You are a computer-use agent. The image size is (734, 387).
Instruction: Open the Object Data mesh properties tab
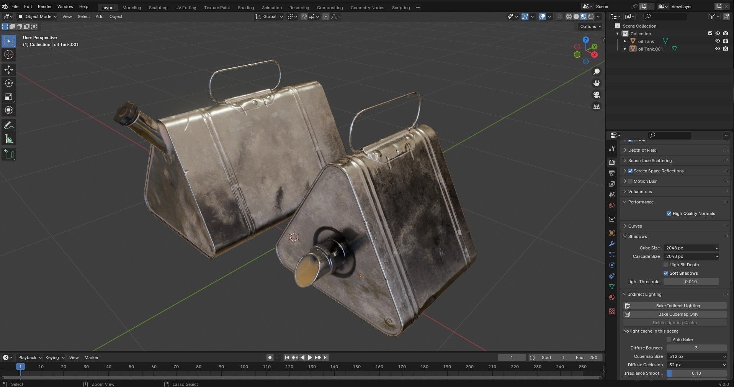pyautogui.click(x=612, y=287)
